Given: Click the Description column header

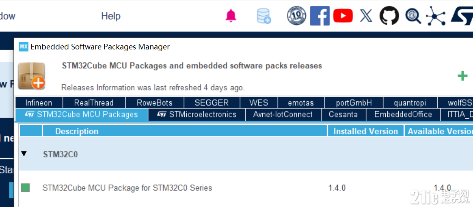Looking at the screenshot, I should tap(185, 131).
